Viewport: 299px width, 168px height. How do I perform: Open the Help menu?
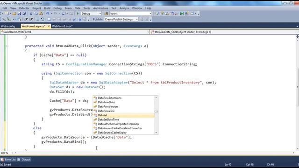coord(148,8)
